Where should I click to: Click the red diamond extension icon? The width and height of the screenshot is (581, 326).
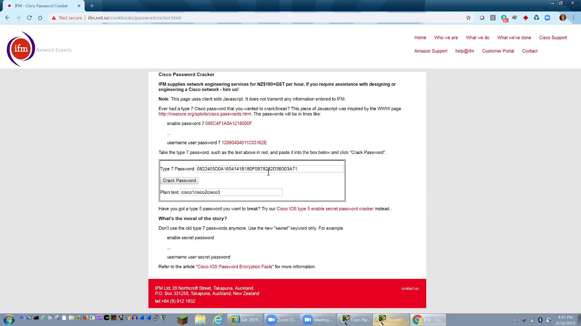526,18
